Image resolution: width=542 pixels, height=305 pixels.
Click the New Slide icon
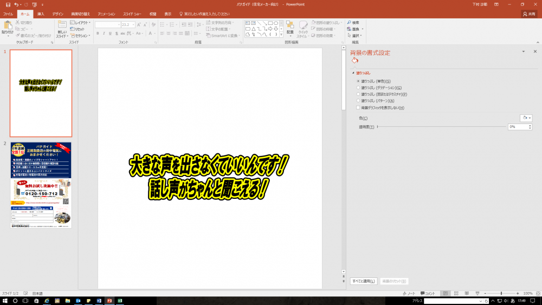[x=62, y=25]
